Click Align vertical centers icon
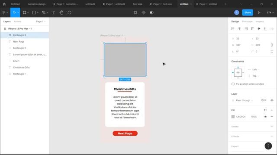 point(259,28)
